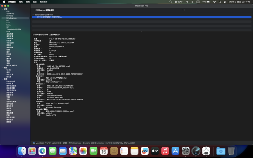The height and width of the screenshot is (158, 253).
Task: Select 藍牙 in the sidebar
Action: pos(8,52)
